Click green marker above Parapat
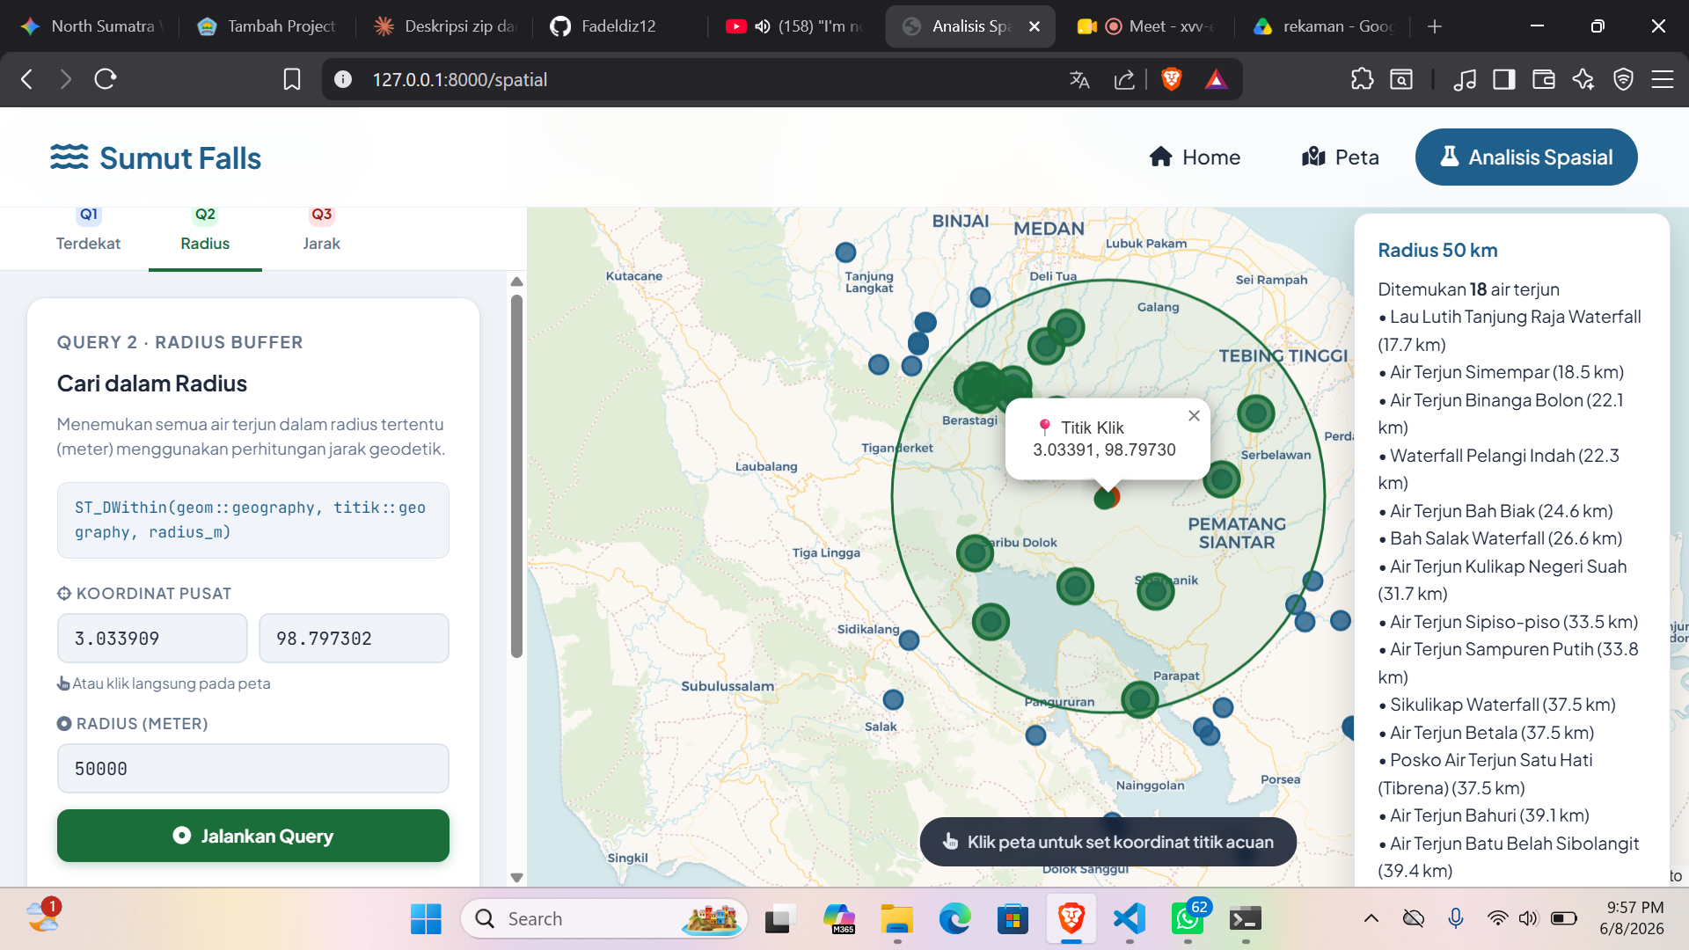Screen dimensions: 1689x950 pos(1139,699)
